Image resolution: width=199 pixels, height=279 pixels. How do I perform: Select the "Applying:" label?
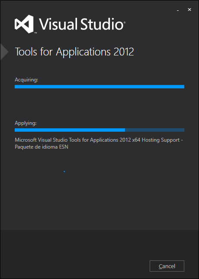click(26, 123)
